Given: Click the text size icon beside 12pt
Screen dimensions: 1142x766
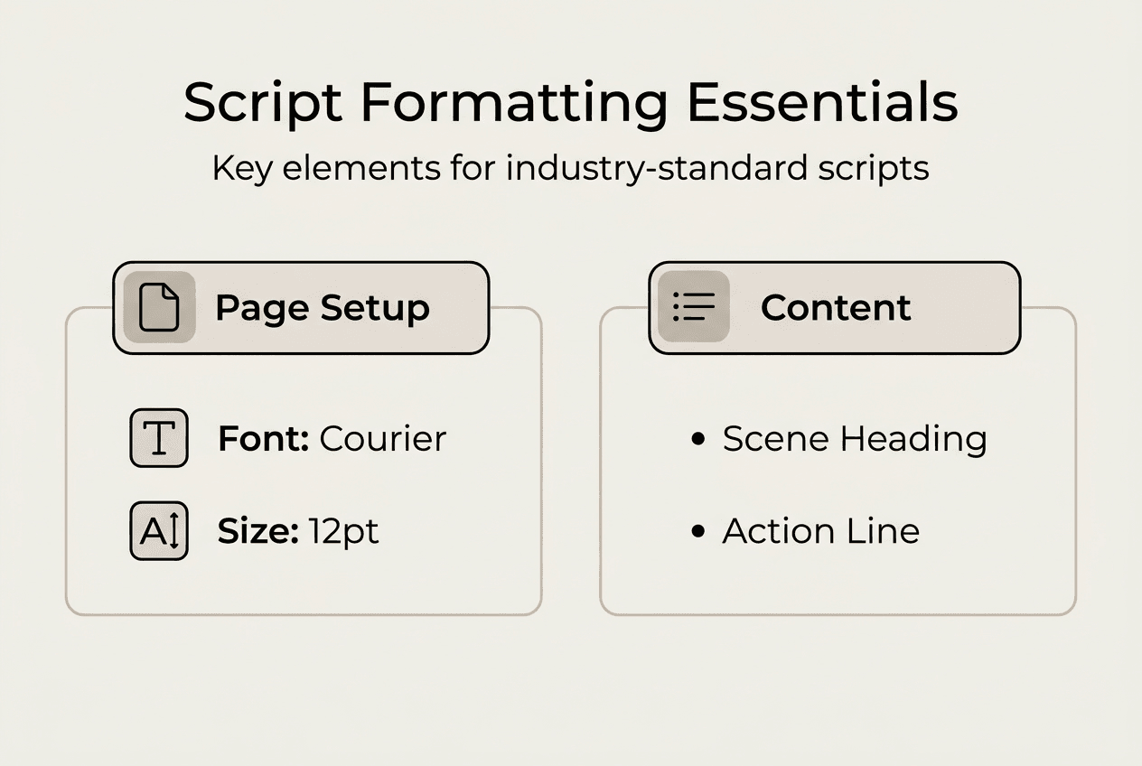Looking at the screenshot, I should click(x=159, y=531).
